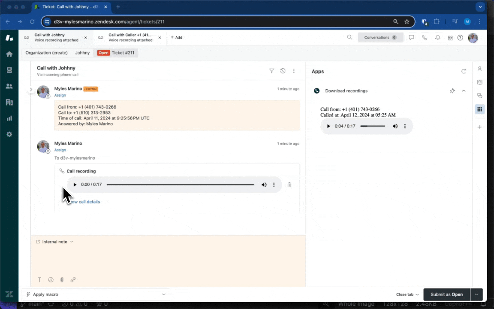Seek within the Call recording progress bar
Viewport: 494px width, 309px height.
180,185
